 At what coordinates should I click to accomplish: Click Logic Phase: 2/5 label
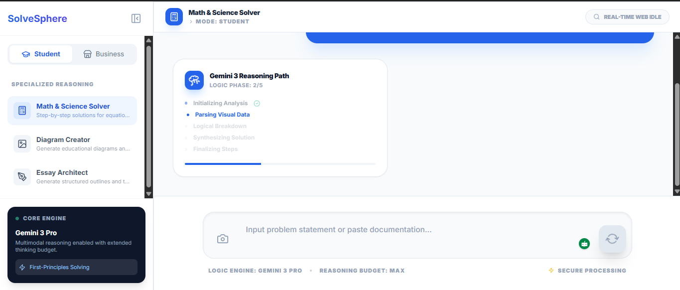[236, 85]
